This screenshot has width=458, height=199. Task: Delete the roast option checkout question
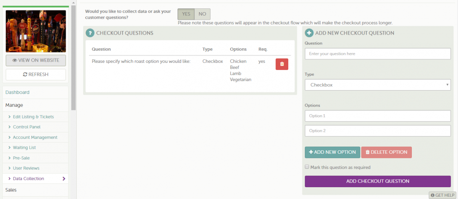[x=282, y=64]
